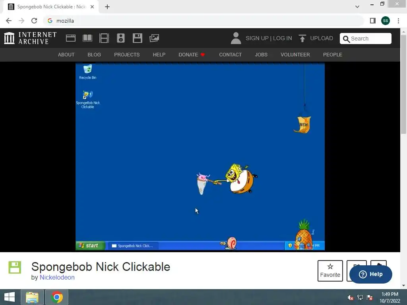Click the page vertical scrollbar thumb
This screenshot has width=407, height=305.
403,85
